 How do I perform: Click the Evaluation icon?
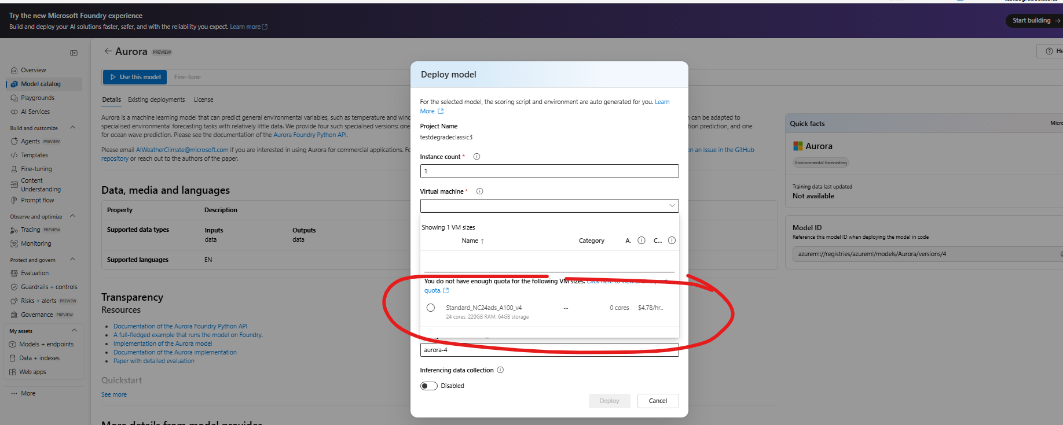point(14,273)
